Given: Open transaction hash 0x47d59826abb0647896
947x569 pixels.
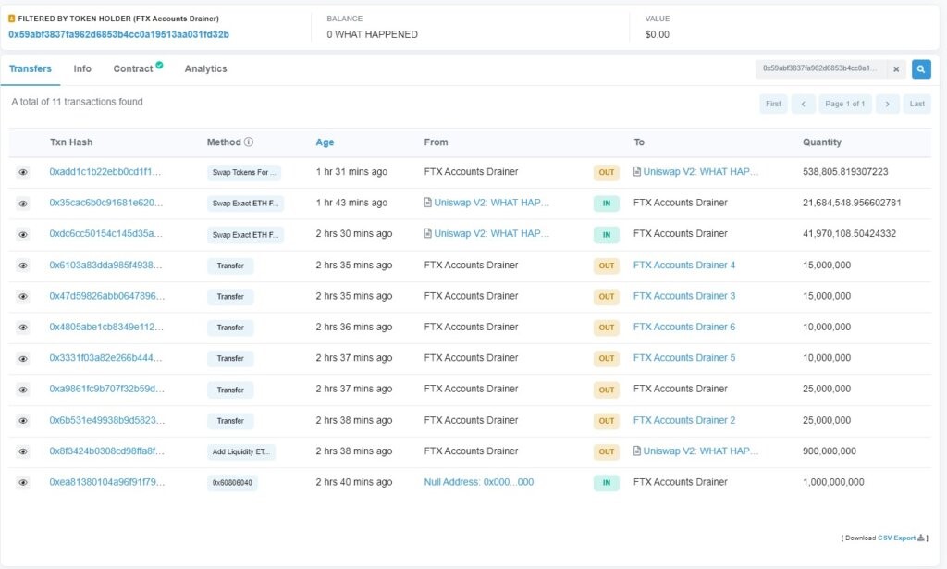Looking at the screenshot, I should 107,296.
